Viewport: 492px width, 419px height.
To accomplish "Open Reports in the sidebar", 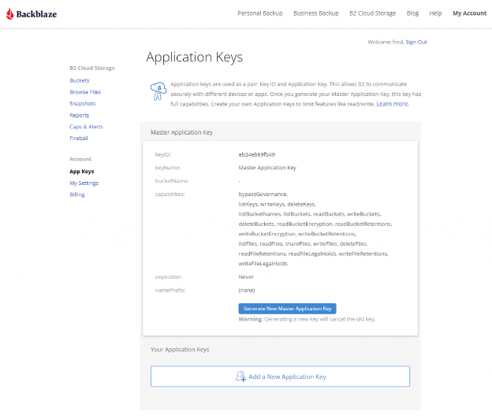I will [80, 115].
